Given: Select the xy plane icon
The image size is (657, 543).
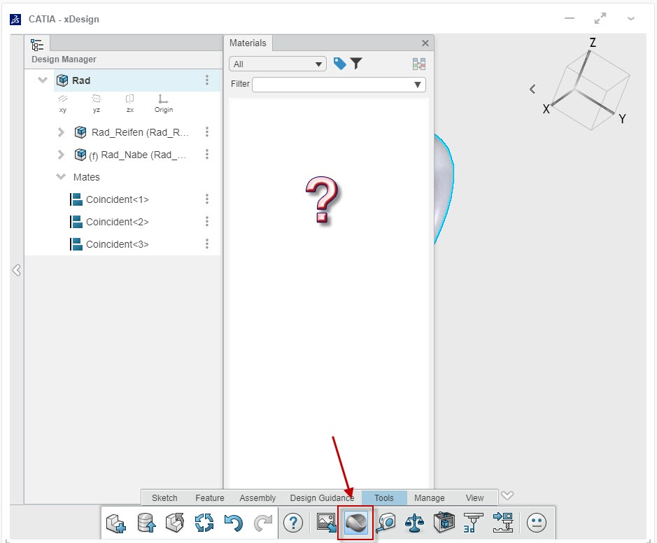Looking at the screenshot, I should 63,104.
